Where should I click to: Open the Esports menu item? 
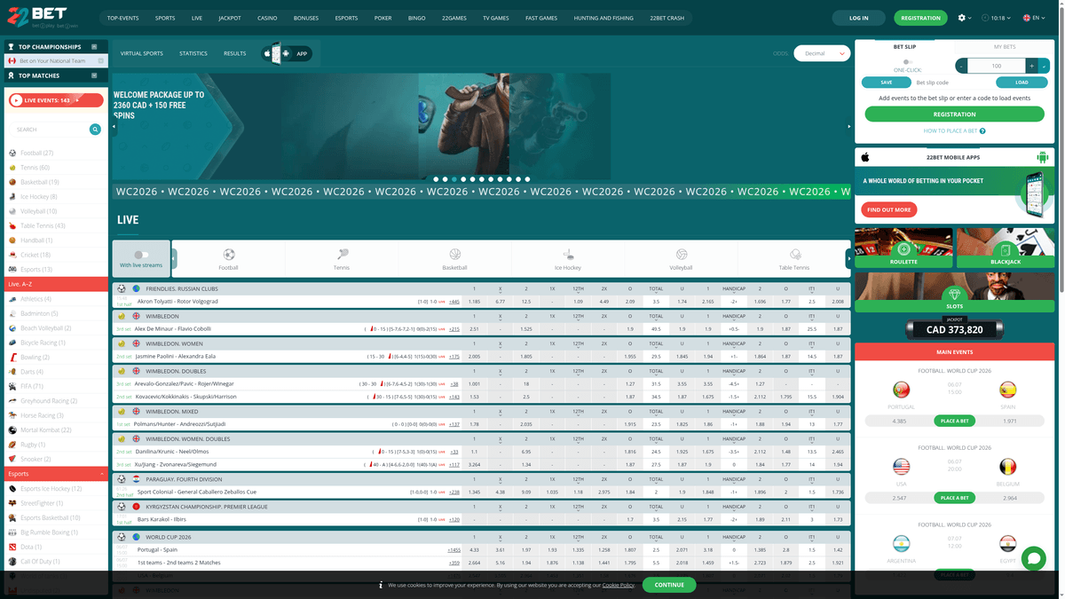347,18
